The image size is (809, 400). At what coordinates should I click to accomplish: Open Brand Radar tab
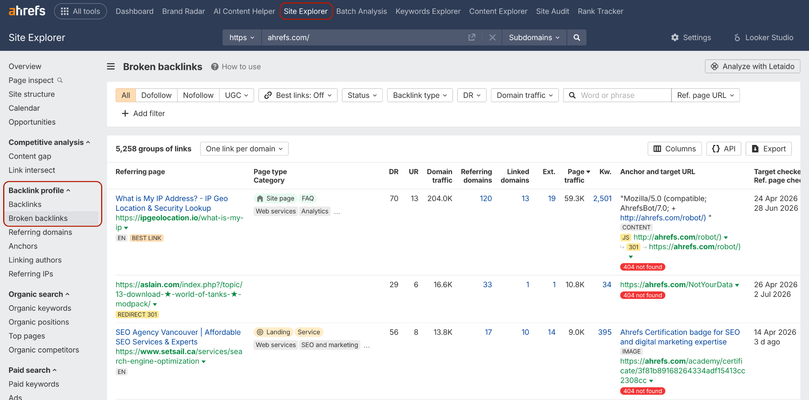[184, 11]
